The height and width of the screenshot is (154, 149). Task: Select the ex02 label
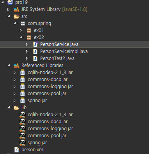[39, 37]
